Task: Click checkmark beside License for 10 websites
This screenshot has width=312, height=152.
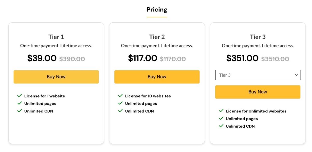Action: (120, 96)
